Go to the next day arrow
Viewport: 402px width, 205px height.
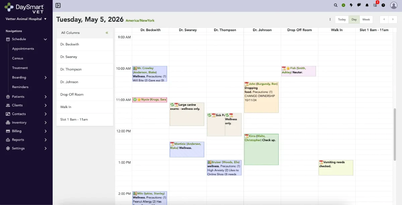click(x=393, y=19)
